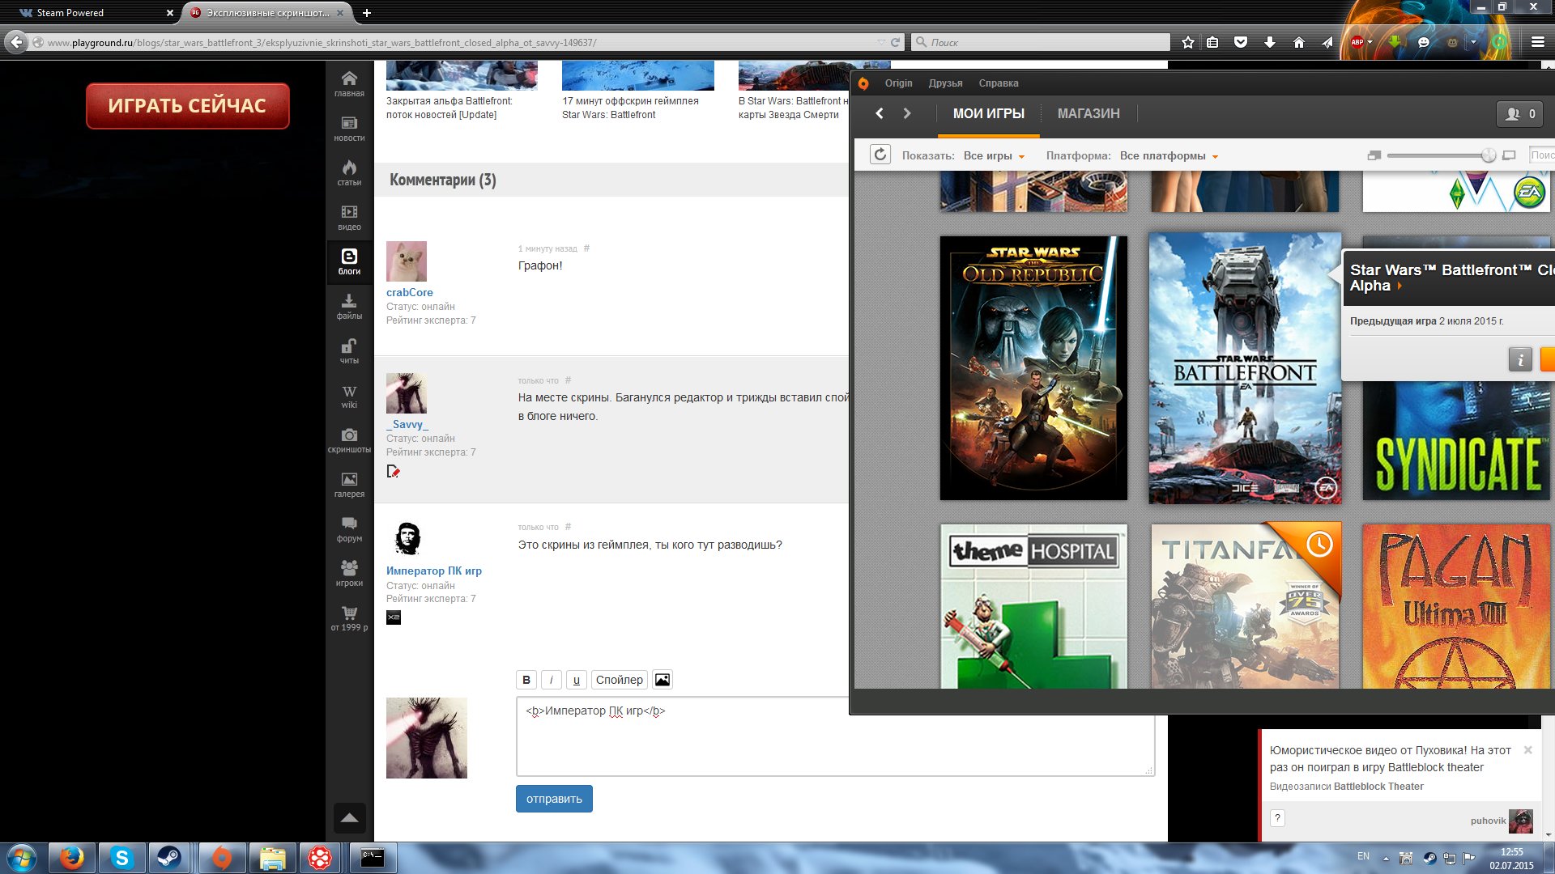Go back with Origin's left arrow

(880, 114)
